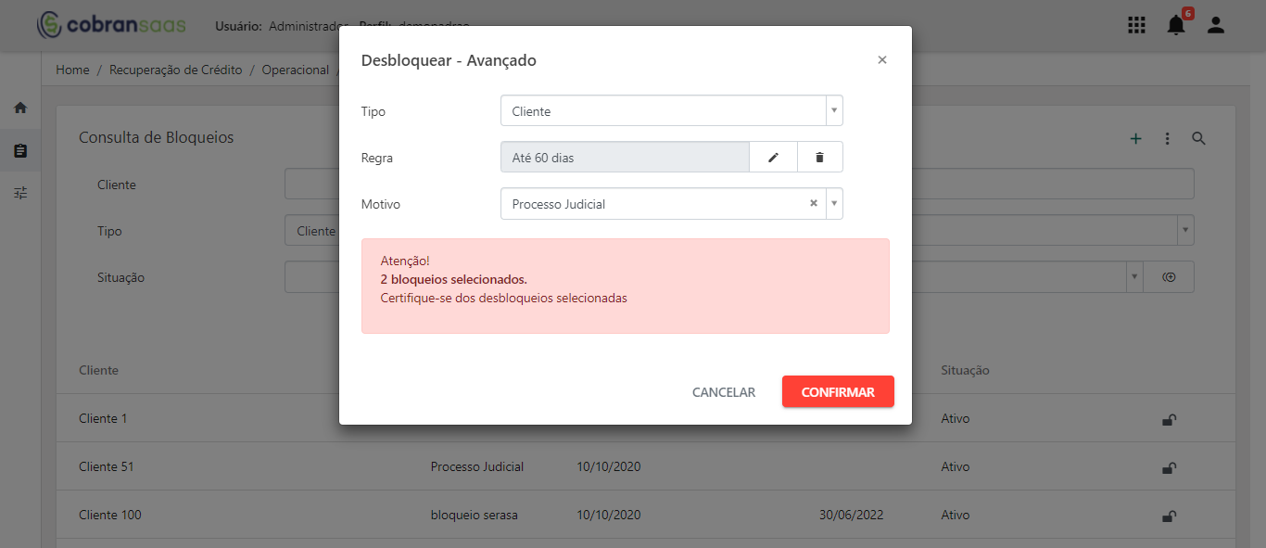
Task: Open the background Tipo dropdown arrow
Action: point(1185,231)
